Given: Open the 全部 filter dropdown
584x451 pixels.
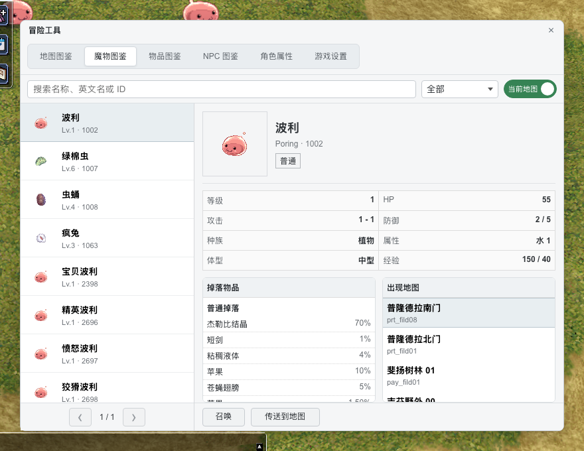Looking at the screenshot, I should (460, 90).
